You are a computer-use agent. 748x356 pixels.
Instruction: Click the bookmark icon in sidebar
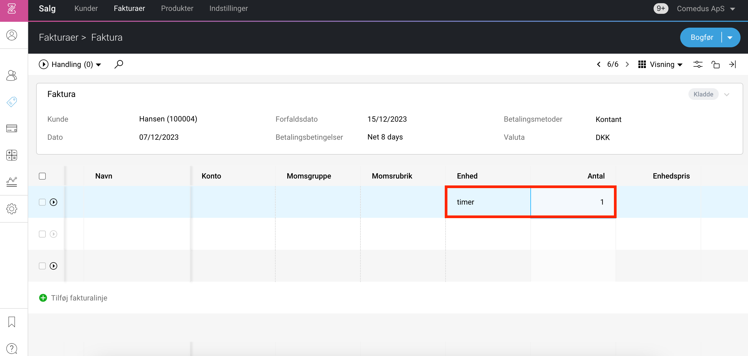coord(12,322)
